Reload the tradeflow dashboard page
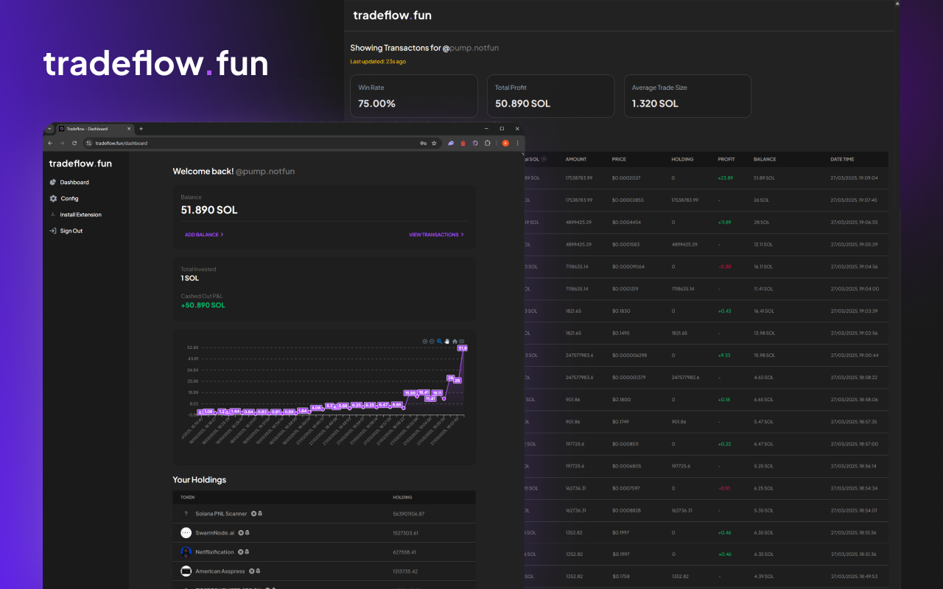 (x=74, y=143)
